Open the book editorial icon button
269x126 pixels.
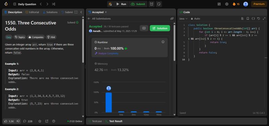coord(144,28)
